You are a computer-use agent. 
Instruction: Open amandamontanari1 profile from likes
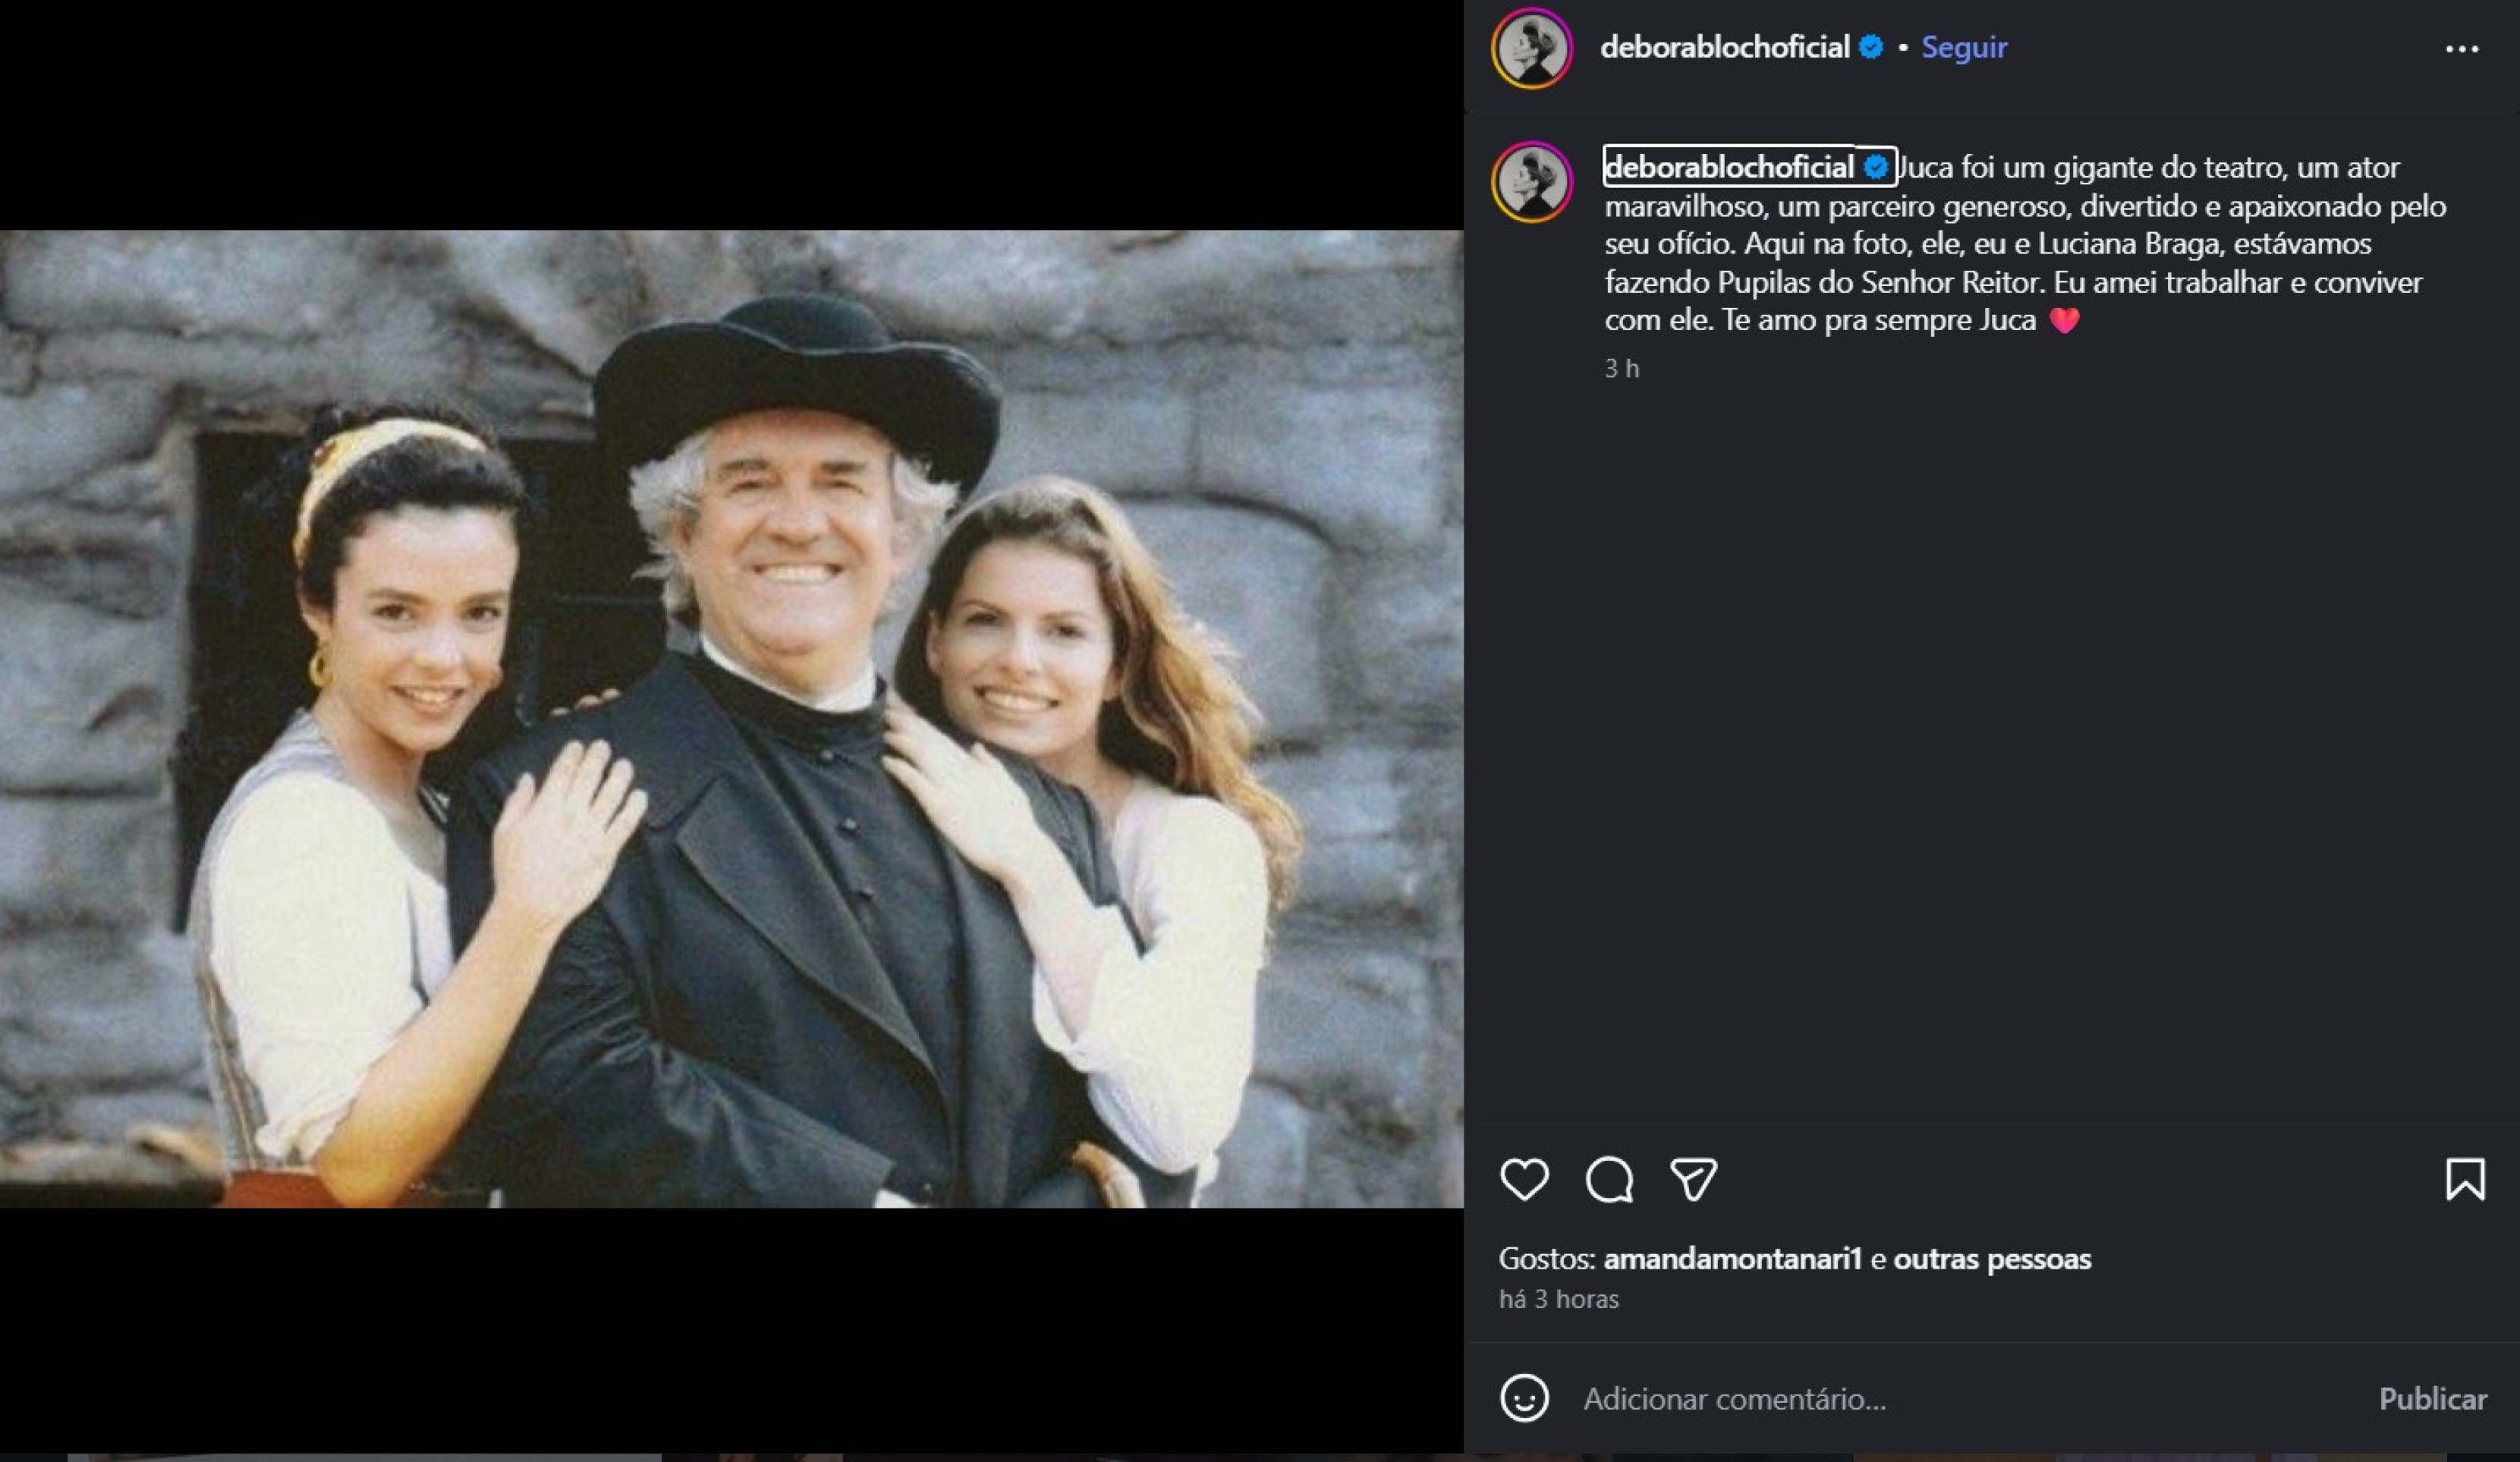1732,1259
